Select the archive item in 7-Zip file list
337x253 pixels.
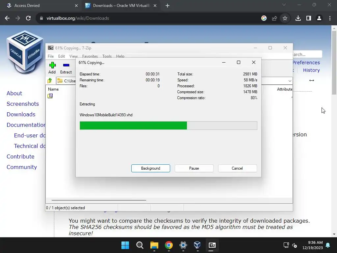pos(50,96)
